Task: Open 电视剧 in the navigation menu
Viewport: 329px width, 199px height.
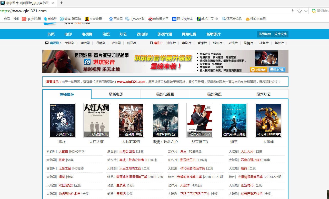Action: pyautogui.click(x=87, y=34)
